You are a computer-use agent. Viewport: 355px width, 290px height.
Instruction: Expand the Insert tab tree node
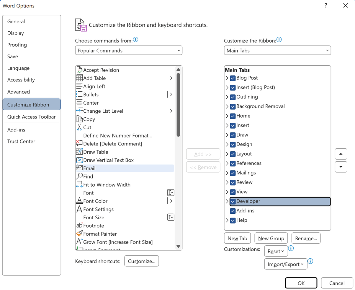(x=227, y=126)
